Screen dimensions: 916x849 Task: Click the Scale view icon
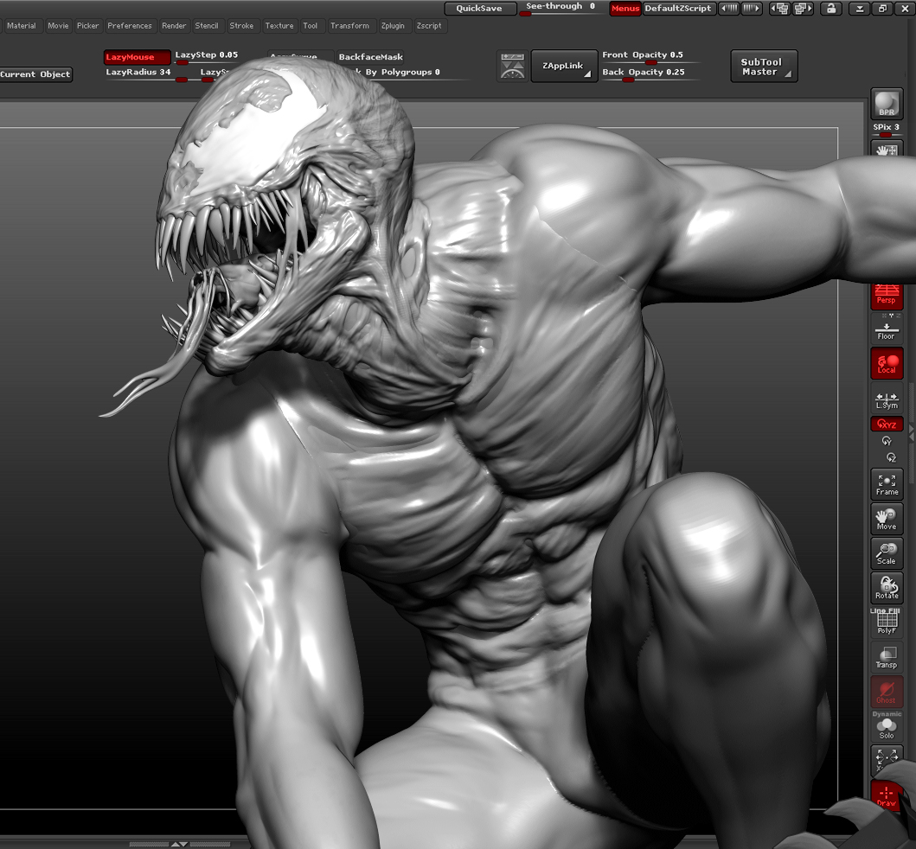pyautogui.click(x=887, y=553)
